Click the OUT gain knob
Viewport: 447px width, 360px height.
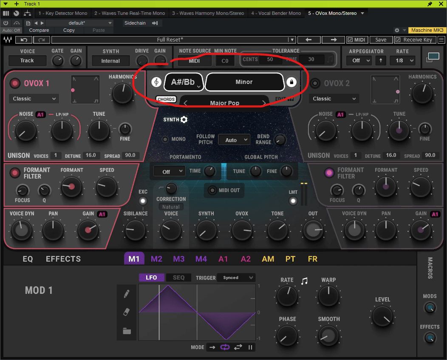tap(313, 231)
